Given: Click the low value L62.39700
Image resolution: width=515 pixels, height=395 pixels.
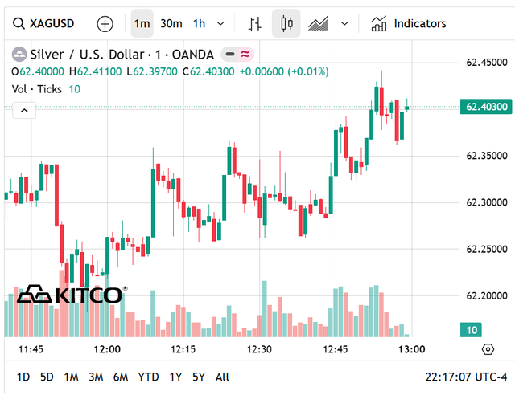Looking at the screenshot, I should click(152, 71).
